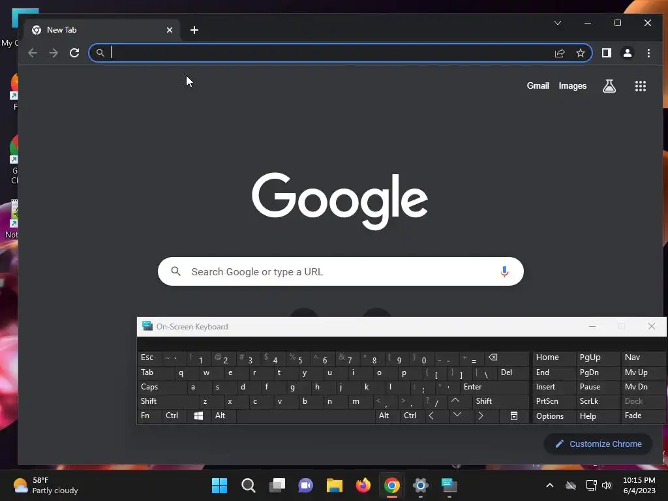Toggle ScrLk key on On-Screen Keyboard
Screen dimensions: 668x501
pos(598,401)
